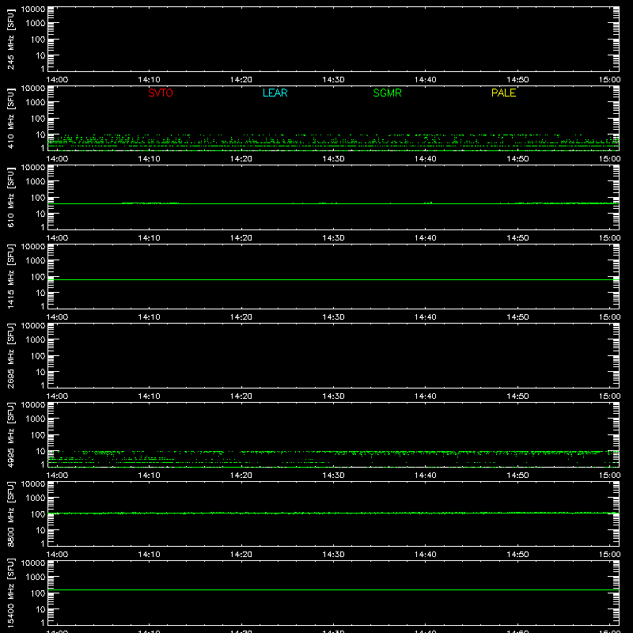Select the '15400 MHz [SFU]' axis title

(x=11, y=593)
